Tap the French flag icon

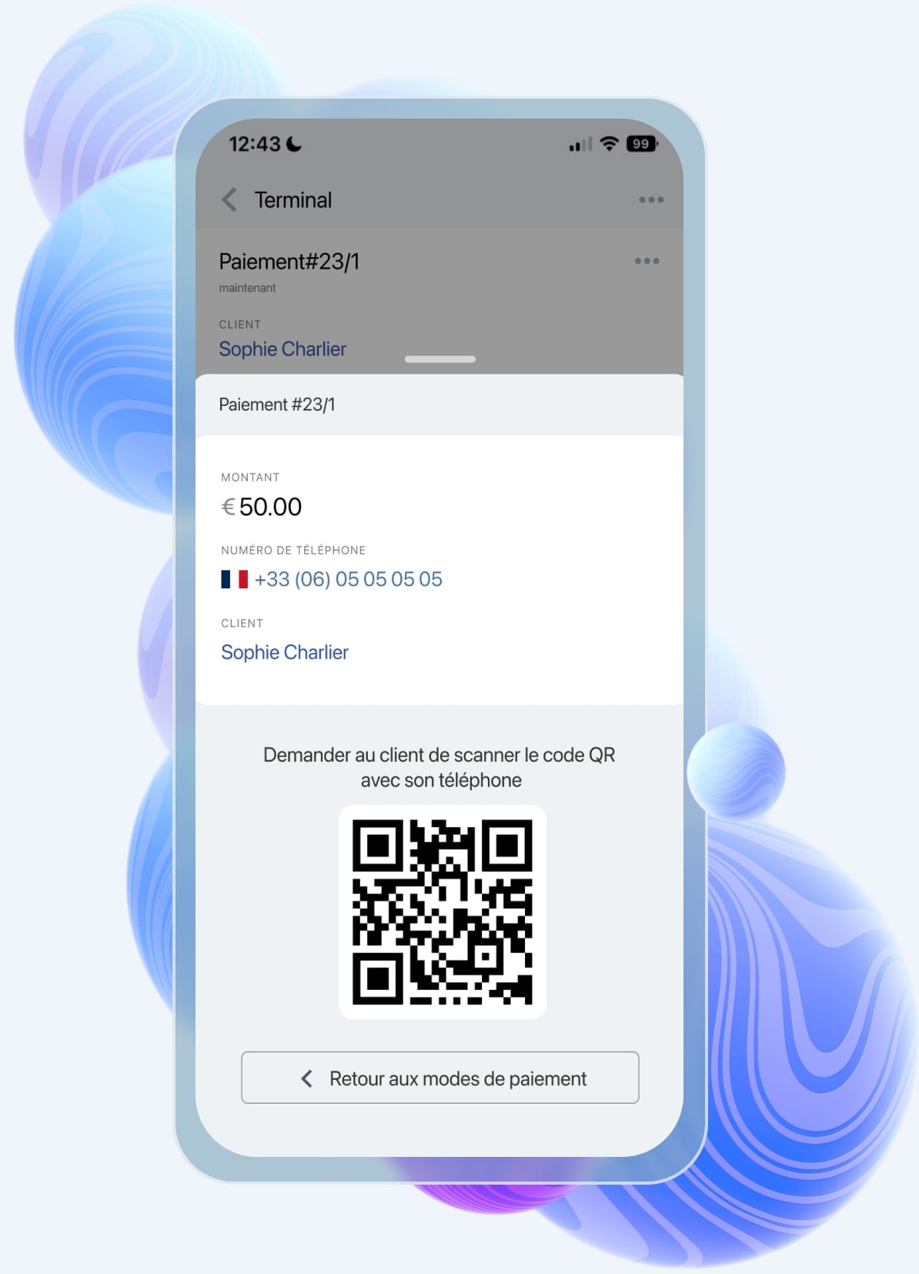(234, 579)
